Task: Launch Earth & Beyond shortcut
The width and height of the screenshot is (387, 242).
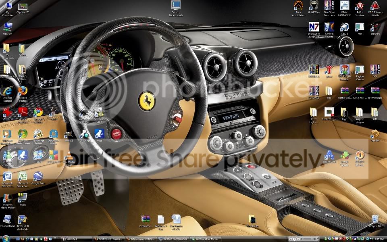Action: (329, 30)
